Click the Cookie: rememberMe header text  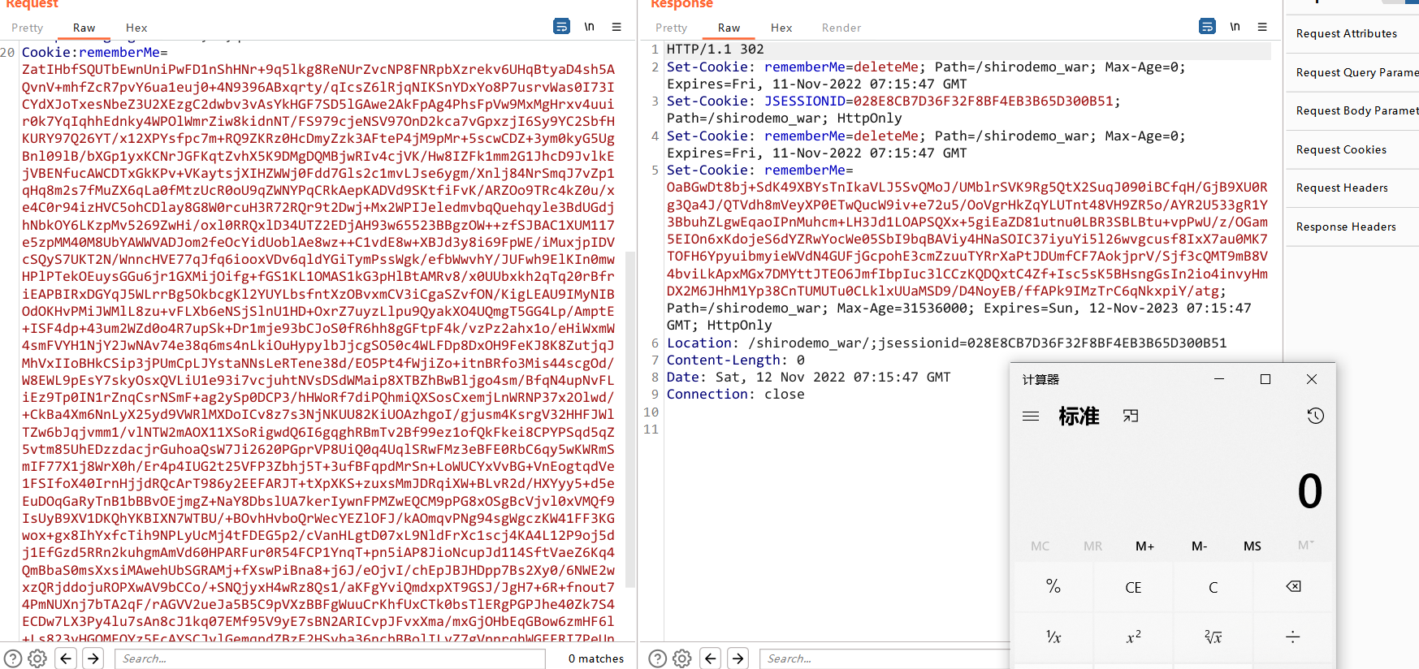[x=95, y=52]
